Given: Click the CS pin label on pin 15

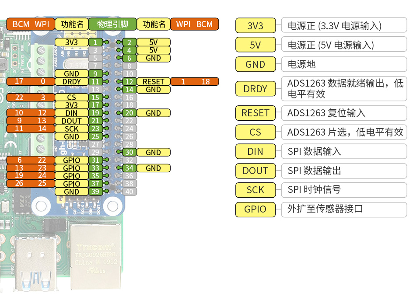Looking at the screenshot, I should [71, 97].
